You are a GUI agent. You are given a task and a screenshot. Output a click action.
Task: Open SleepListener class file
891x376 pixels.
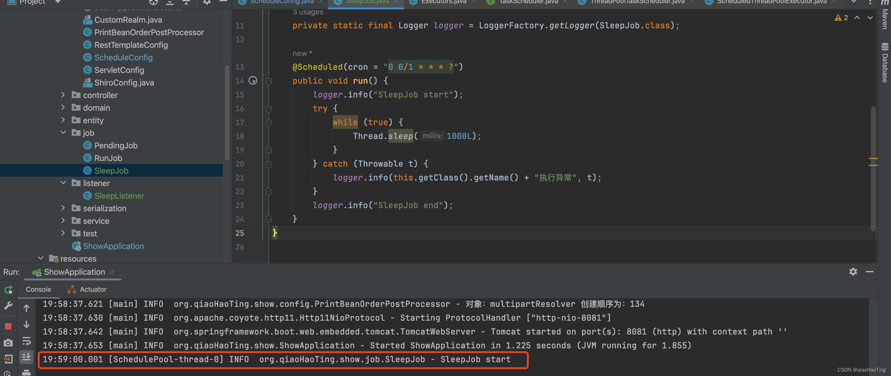point(119,196)
